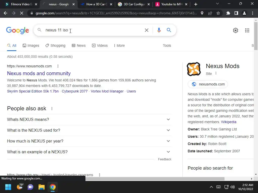258x193 pixels.
Task: Open the Users sitelink
Action: pyautogui.click(x=131, y=91)
